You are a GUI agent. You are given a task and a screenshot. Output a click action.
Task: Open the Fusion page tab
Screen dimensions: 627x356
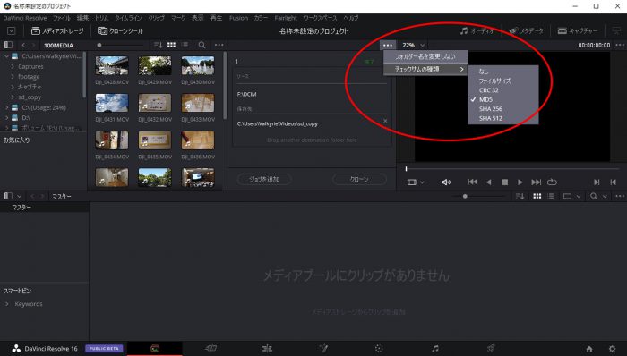click(323, 349)
